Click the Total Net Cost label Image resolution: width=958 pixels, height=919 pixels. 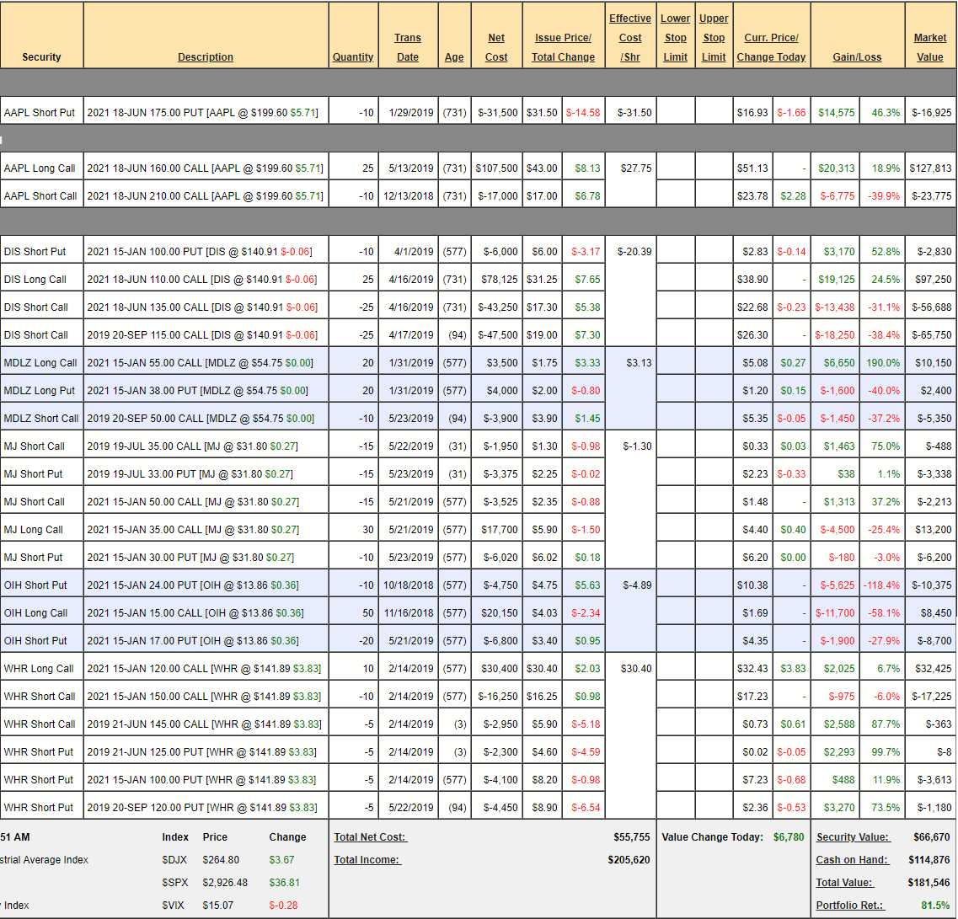(x=370, y=837)
